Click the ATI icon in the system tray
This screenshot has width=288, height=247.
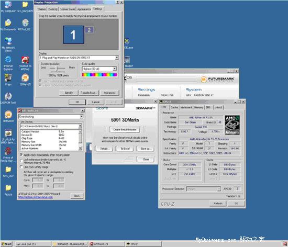click(x=285, y=244)
